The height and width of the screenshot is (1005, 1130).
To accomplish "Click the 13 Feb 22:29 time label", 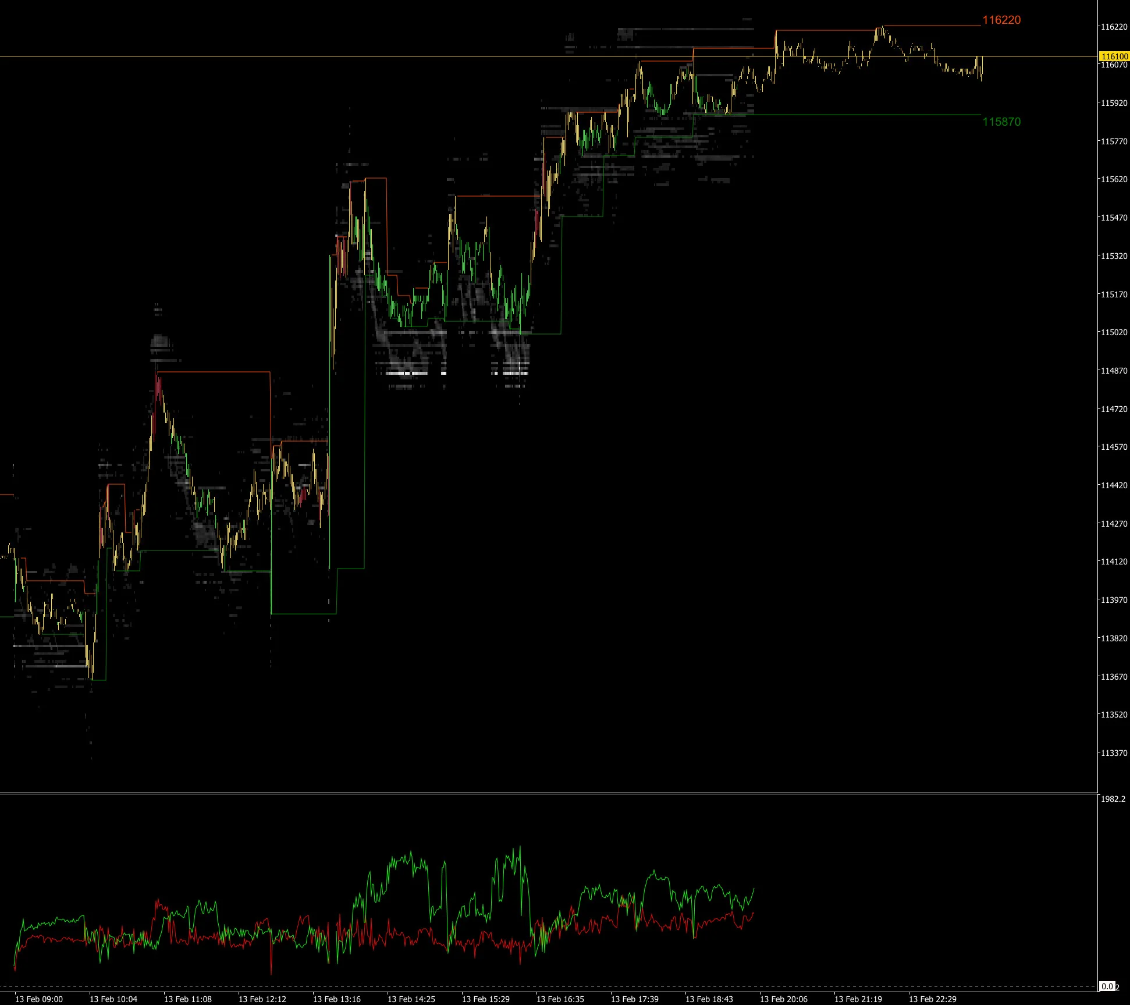I will (x=933, y=999).
